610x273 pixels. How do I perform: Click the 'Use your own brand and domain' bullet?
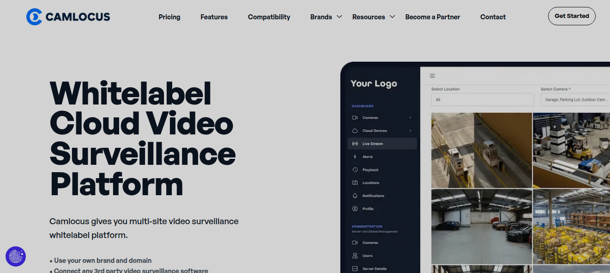[103, 261]
